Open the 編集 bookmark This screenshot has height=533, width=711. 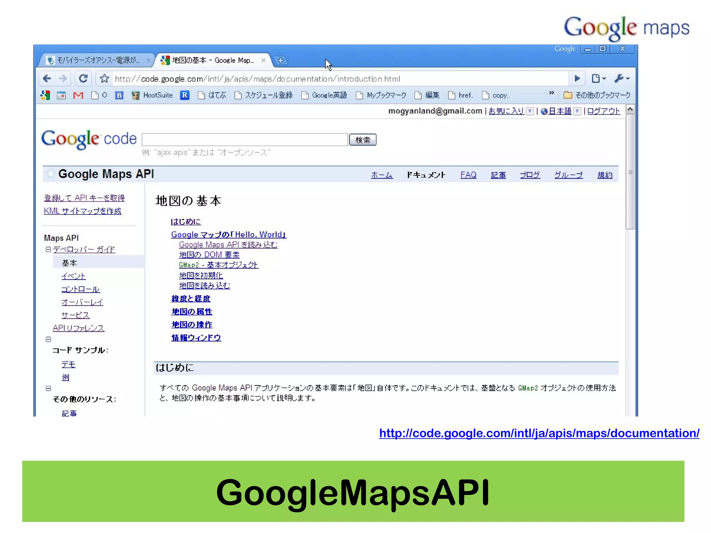[x=427, y=95]
